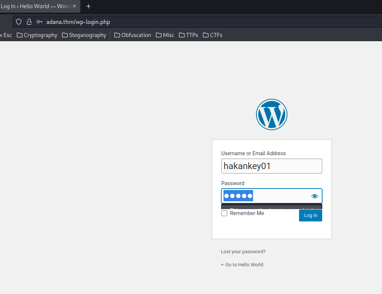Click the tracking protection shield icon
382x294 pixels.
[19, 22]
